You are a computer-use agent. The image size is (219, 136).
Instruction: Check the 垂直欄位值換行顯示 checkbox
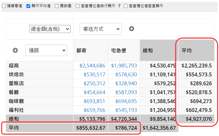(x=78, y=6)
